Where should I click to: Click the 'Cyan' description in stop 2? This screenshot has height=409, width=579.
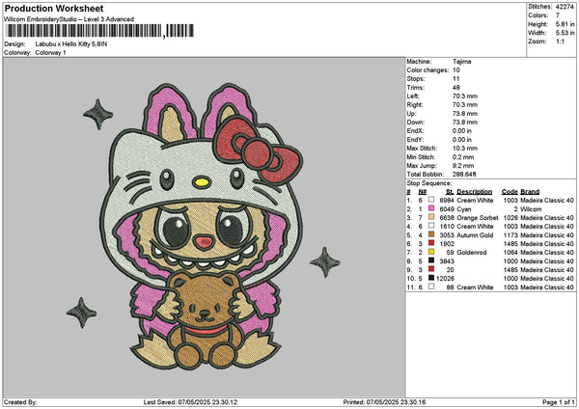click(464, 209)
